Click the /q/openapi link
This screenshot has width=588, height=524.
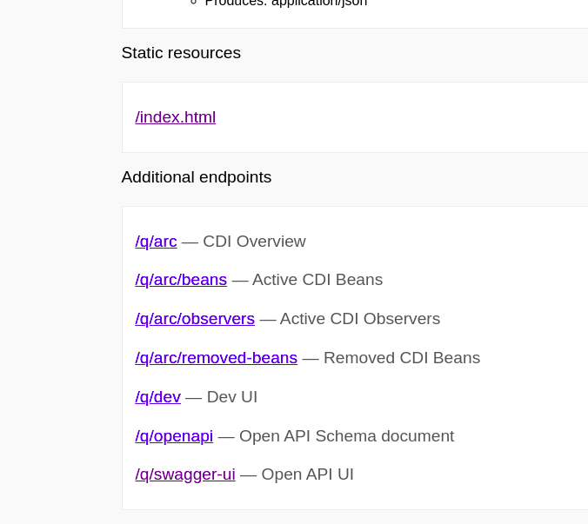[x=174, y=436]
